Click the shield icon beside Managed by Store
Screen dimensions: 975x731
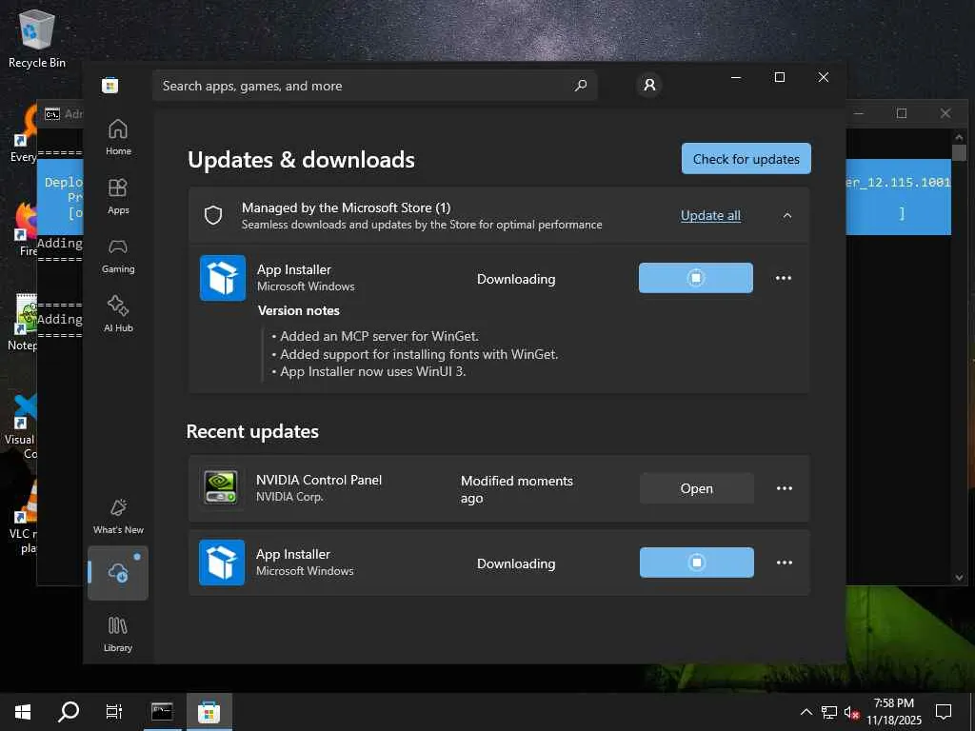click(x=213, y=215)
